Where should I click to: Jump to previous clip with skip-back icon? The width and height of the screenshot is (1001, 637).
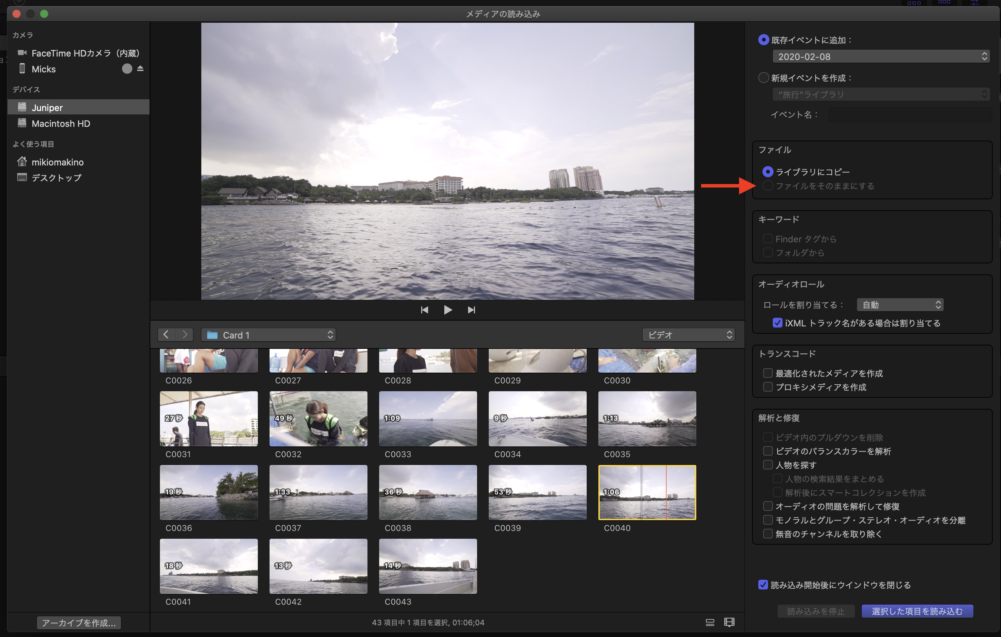tap(424, 310)
